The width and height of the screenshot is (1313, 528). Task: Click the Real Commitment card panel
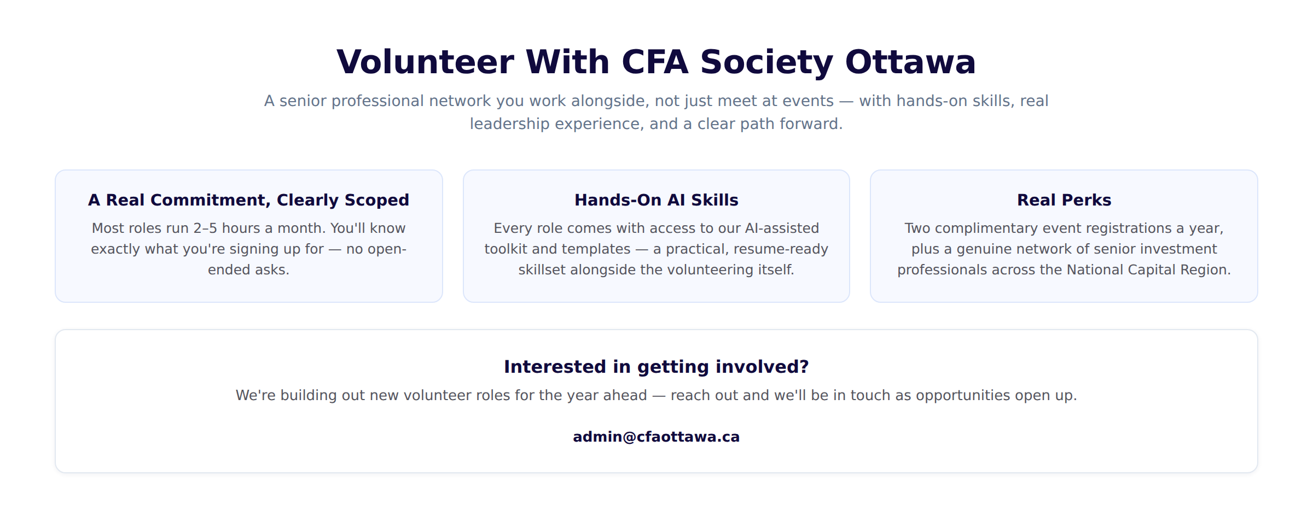[248, 236]
